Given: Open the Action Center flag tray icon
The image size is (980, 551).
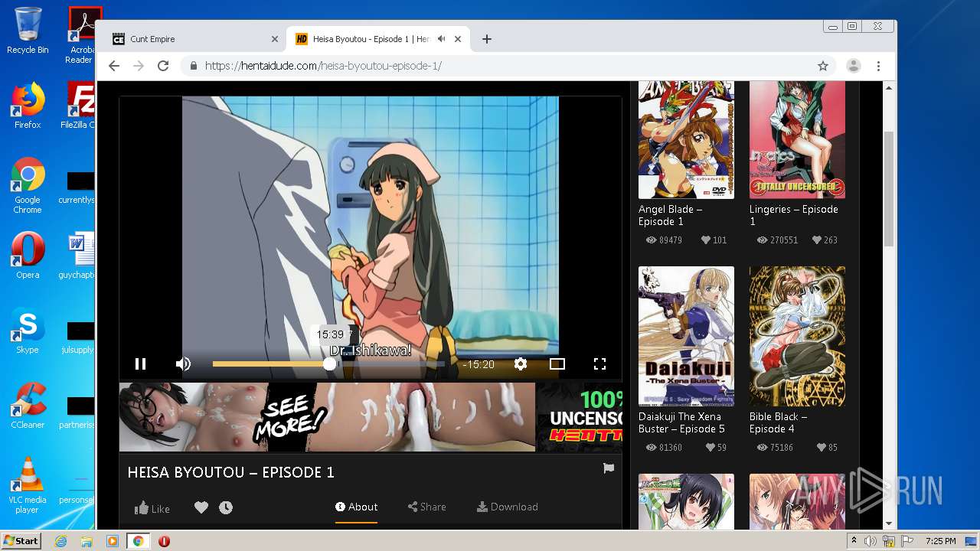Looking at the screenshot, I should [x=907, y=541].
